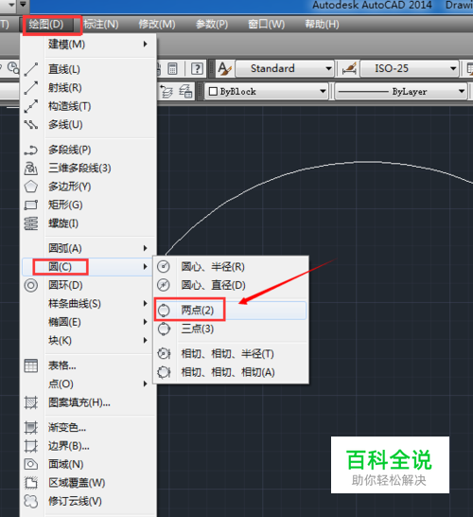This screenshot has height=517, width=473.
Task: Open the Standard text style dropdown
Action: click(x=285, y=68)
